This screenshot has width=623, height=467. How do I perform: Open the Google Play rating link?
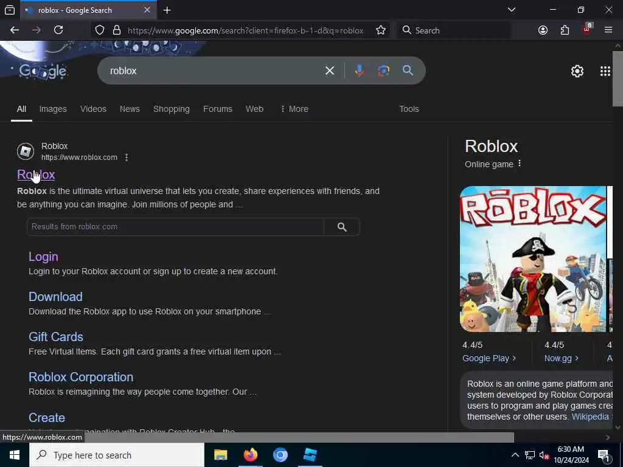click(489, 358)
